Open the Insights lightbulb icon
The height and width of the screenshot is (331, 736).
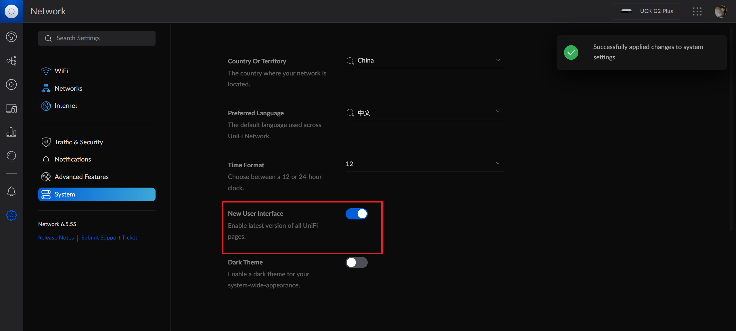[x=11, y=156]
